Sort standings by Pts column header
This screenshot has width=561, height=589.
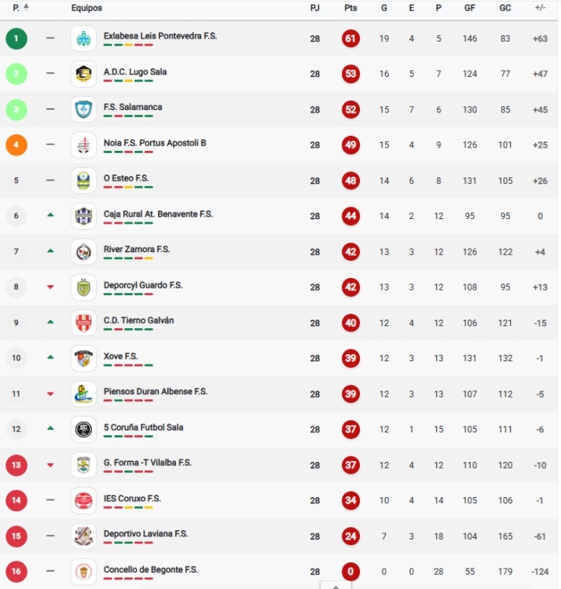(350, 8)
